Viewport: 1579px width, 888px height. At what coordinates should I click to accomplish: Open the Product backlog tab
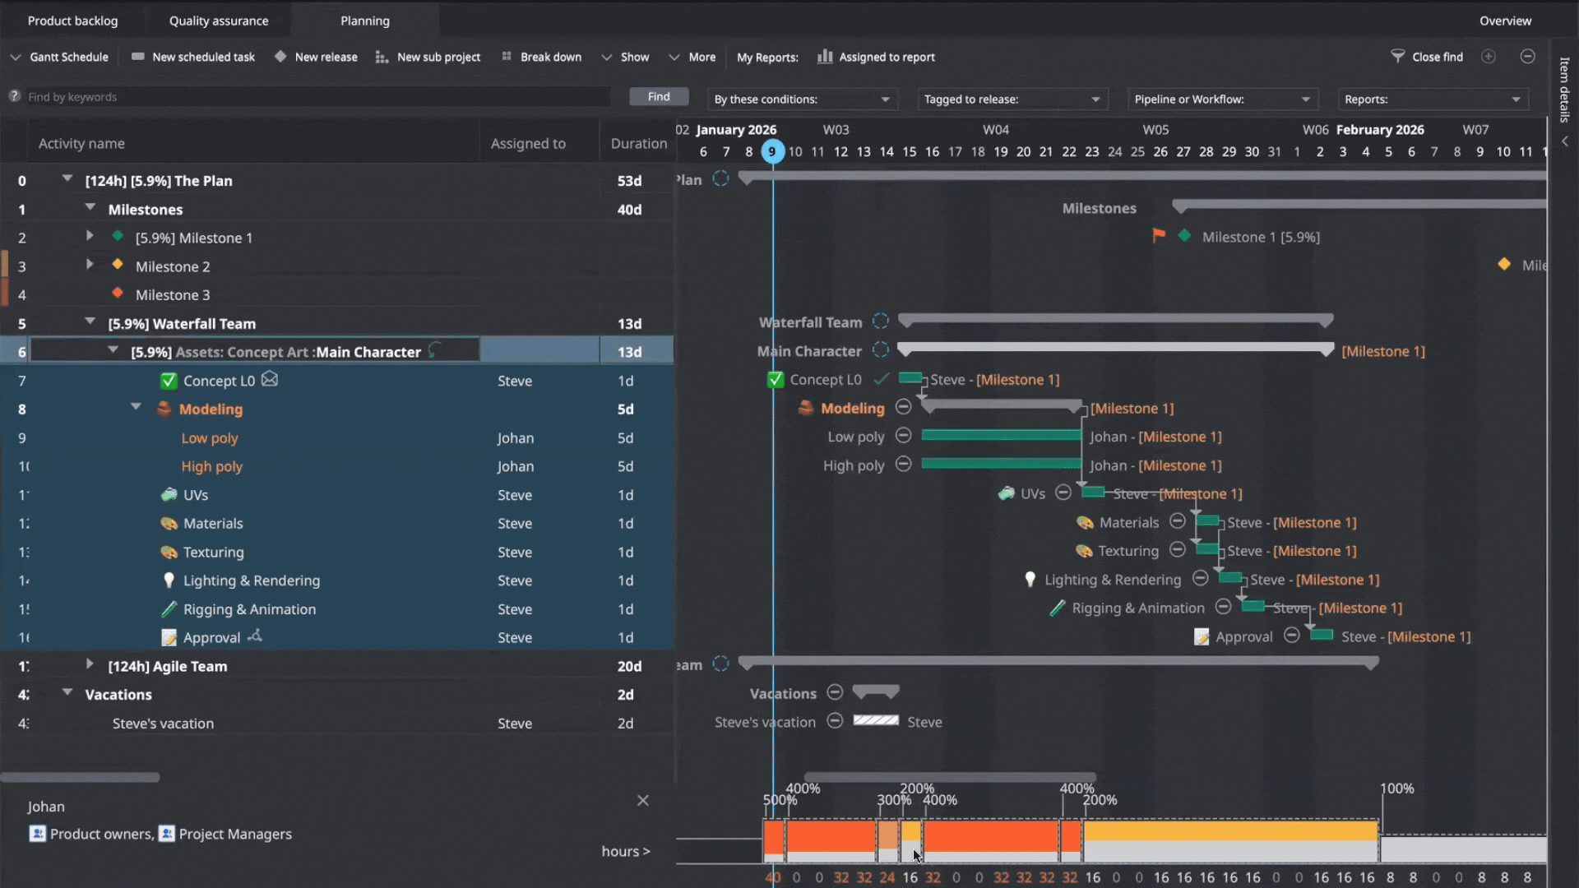point(72,21)
